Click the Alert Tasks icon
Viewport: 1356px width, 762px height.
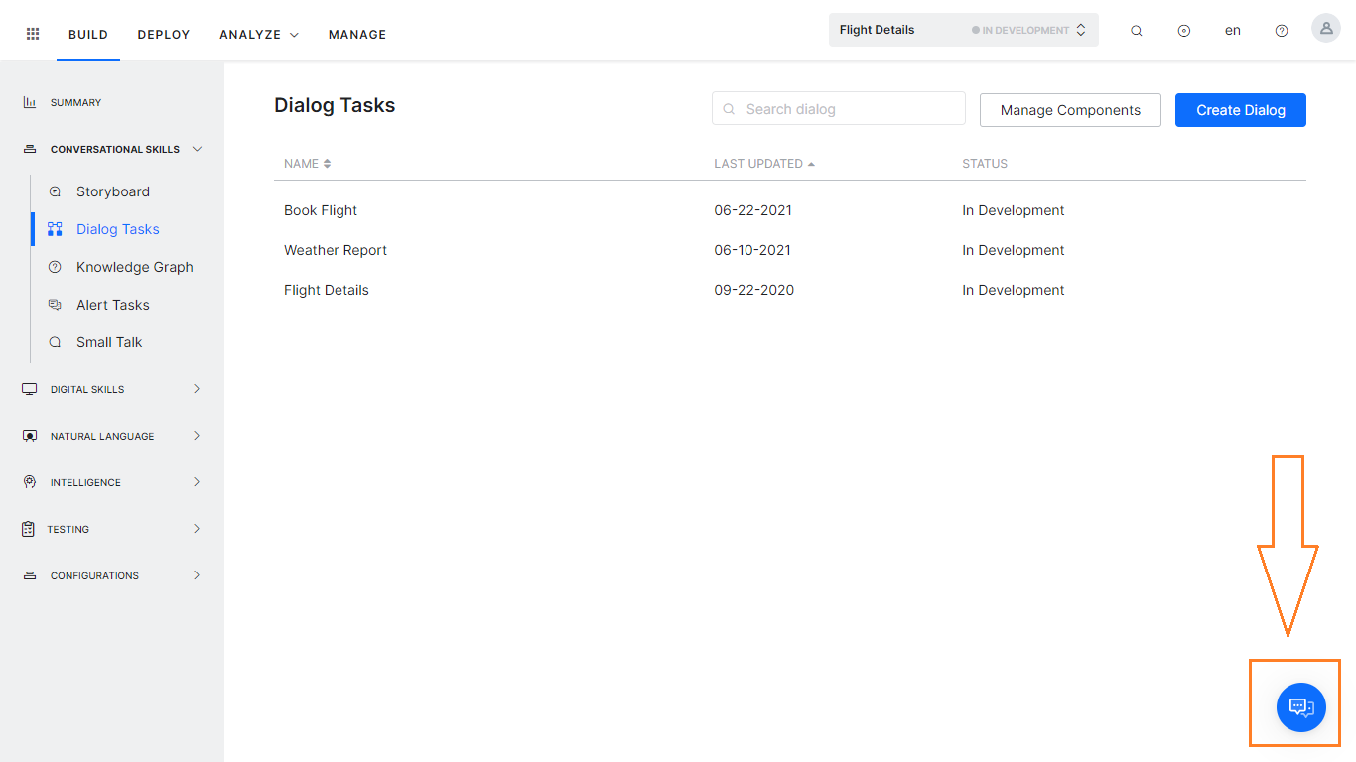[55, 305]
